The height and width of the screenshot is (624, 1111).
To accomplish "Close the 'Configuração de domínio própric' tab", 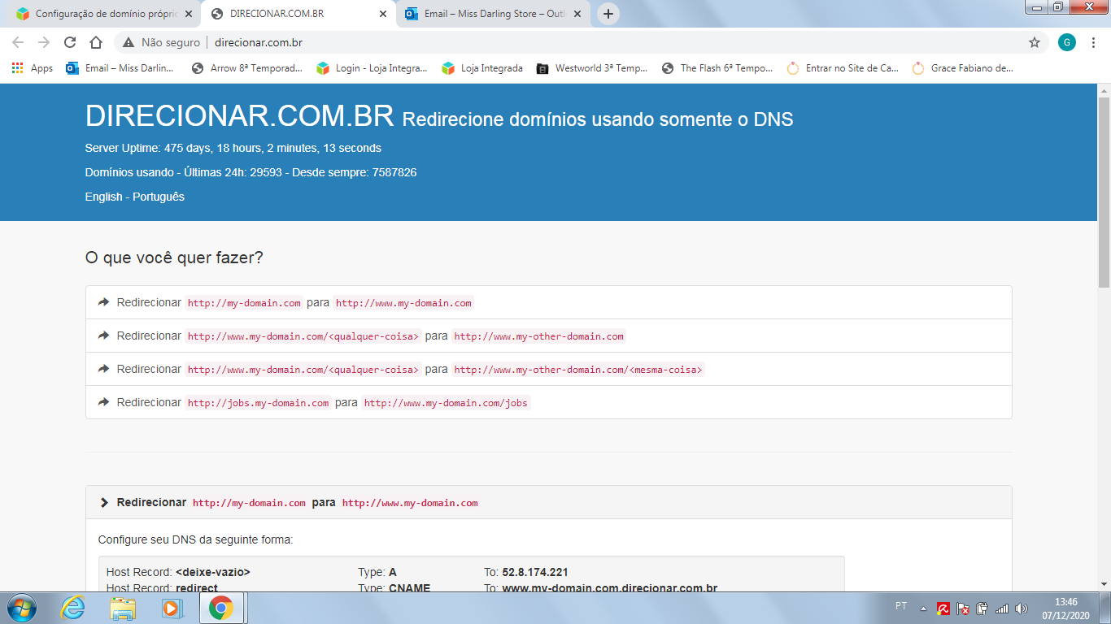I will [190, 14].
